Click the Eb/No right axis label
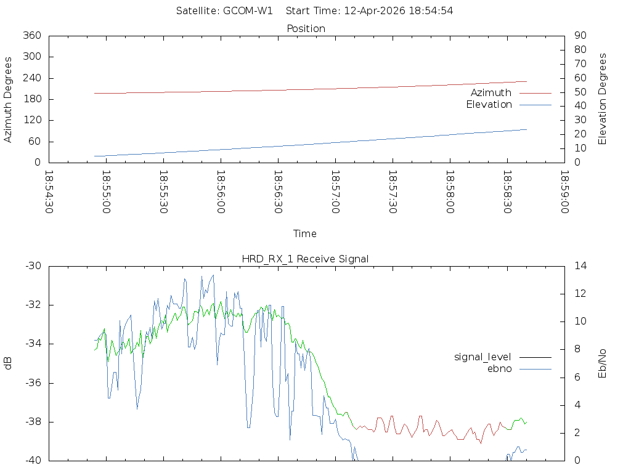 coord(603,363)
